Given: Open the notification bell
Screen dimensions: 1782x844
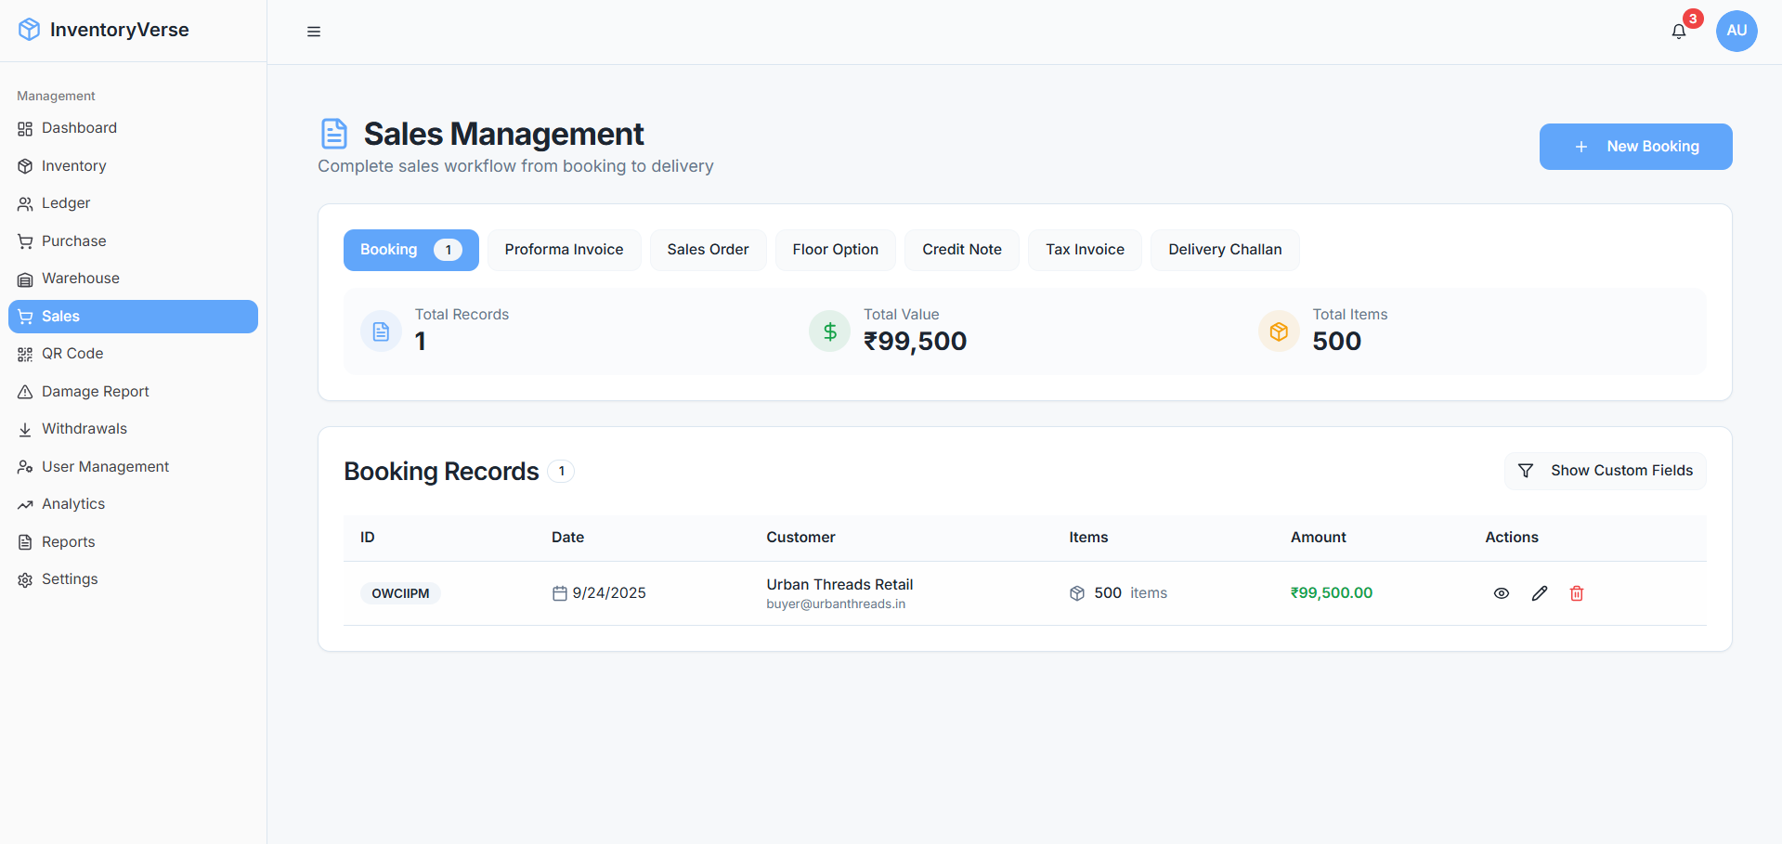Looking at the screenshot, I should click(x=1678, y=31).
